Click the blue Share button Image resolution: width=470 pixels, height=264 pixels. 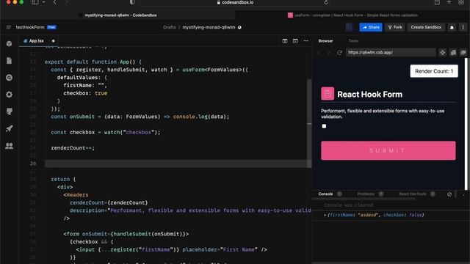(x=371, y=27)
